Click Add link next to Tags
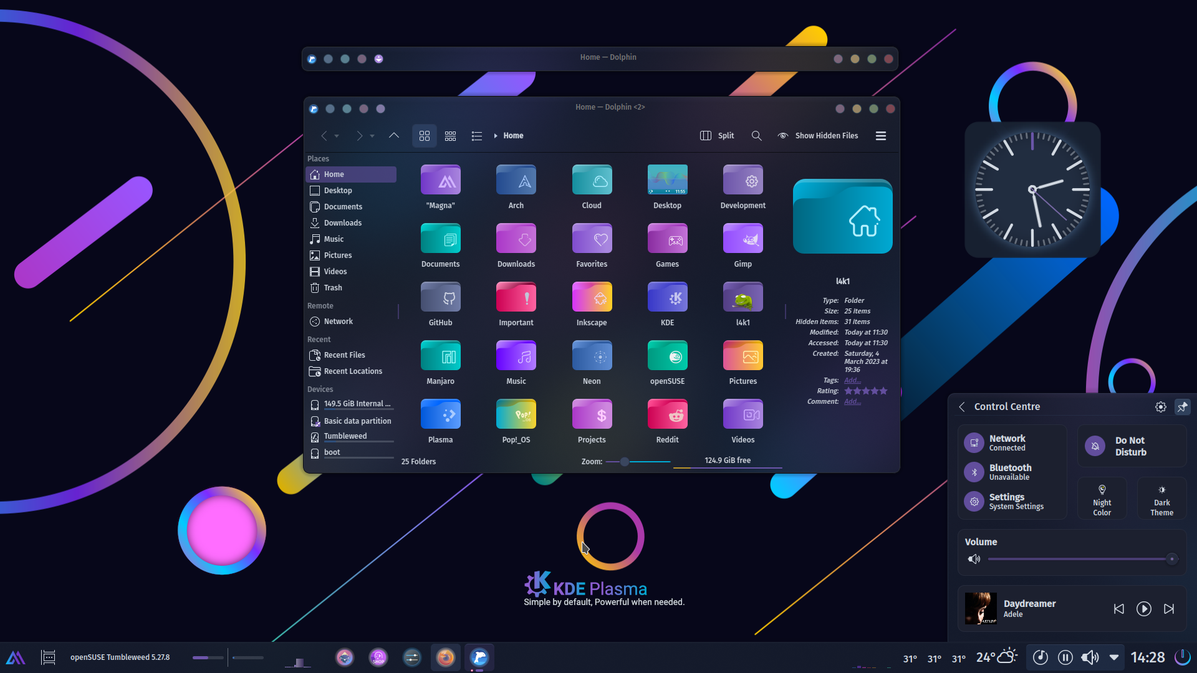This screenshot has width=1197, height=673. 852,380
